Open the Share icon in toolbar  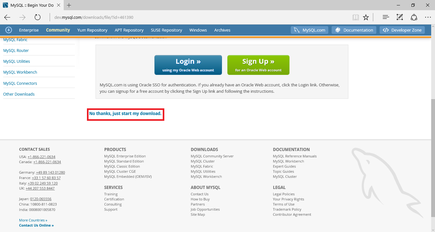pos(414,17)
